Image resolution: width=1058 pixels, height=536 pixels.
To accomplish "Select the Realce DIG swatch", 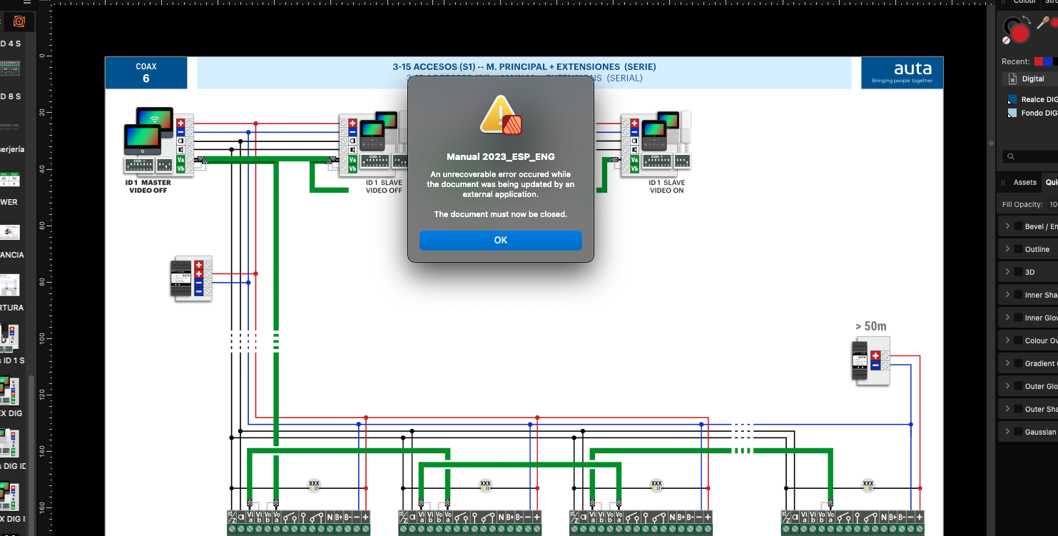I will coord(1032,100).
